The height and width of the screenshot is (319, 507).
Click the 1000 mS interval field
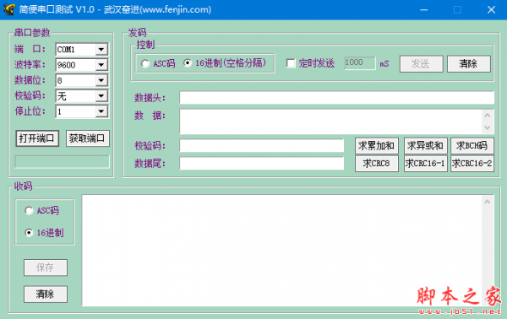tap(360, 63)
